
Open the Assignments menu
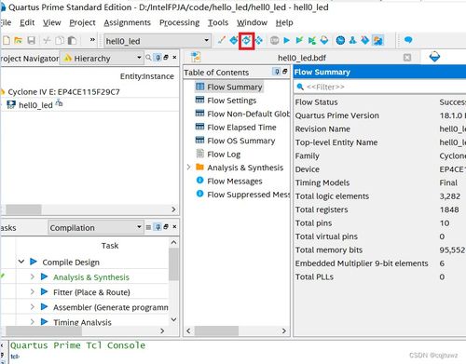pos(127,22)
